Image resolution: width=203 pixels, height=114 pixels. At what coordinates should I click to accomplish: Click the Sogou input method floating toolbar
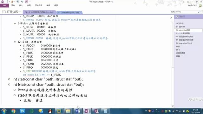pyautogui.click(x=195, y=99)
